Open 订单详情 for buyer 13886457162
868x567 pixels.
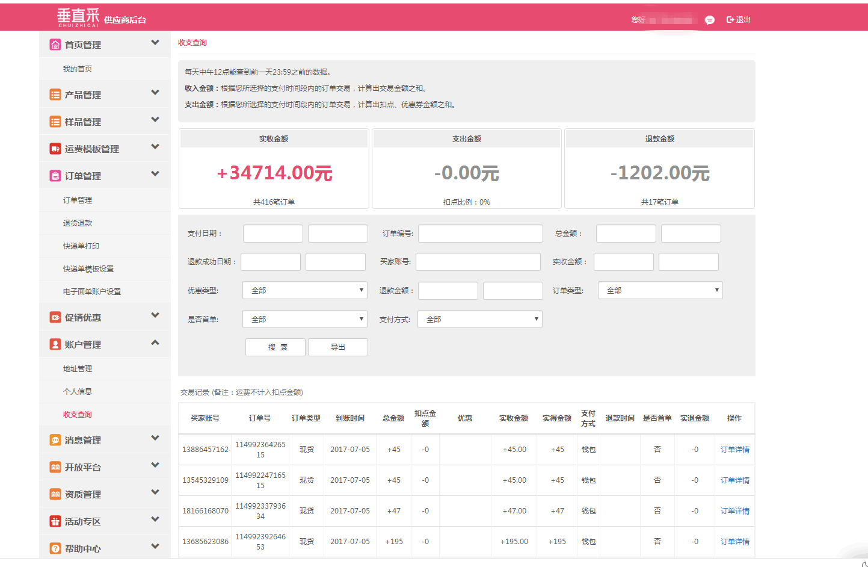click(x=734, y=450)
